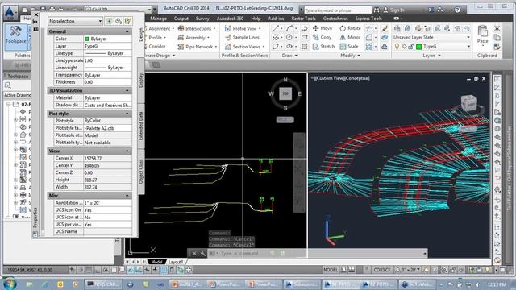Open the Toolspace palette button

[15, 36]
